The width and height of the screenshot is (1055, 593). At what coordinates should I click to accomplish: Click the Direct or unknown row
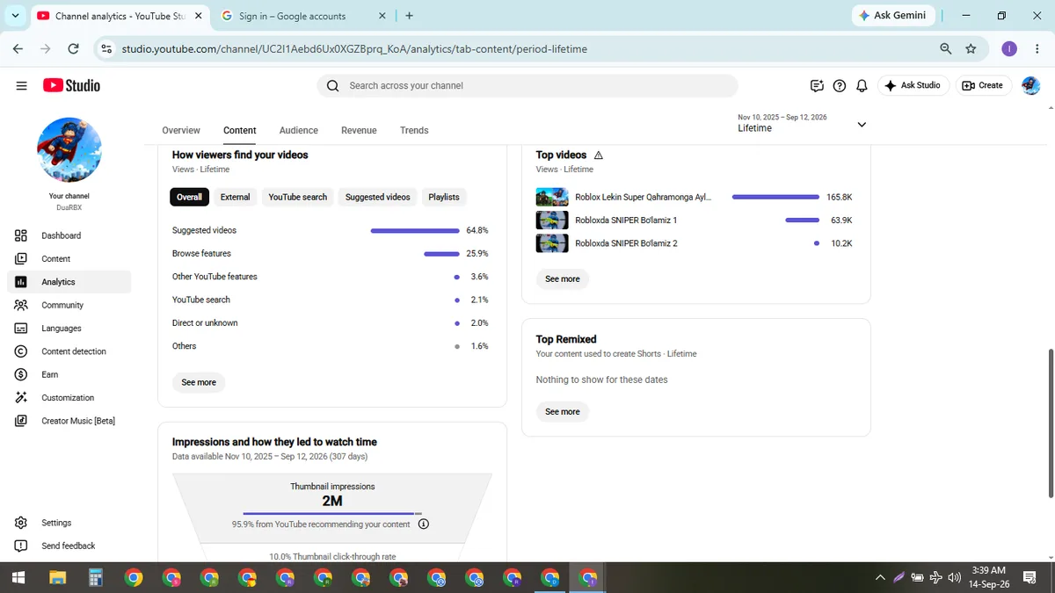point(330,322)
